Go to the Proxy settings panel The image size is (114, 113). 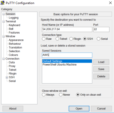(x=12, y=66)
